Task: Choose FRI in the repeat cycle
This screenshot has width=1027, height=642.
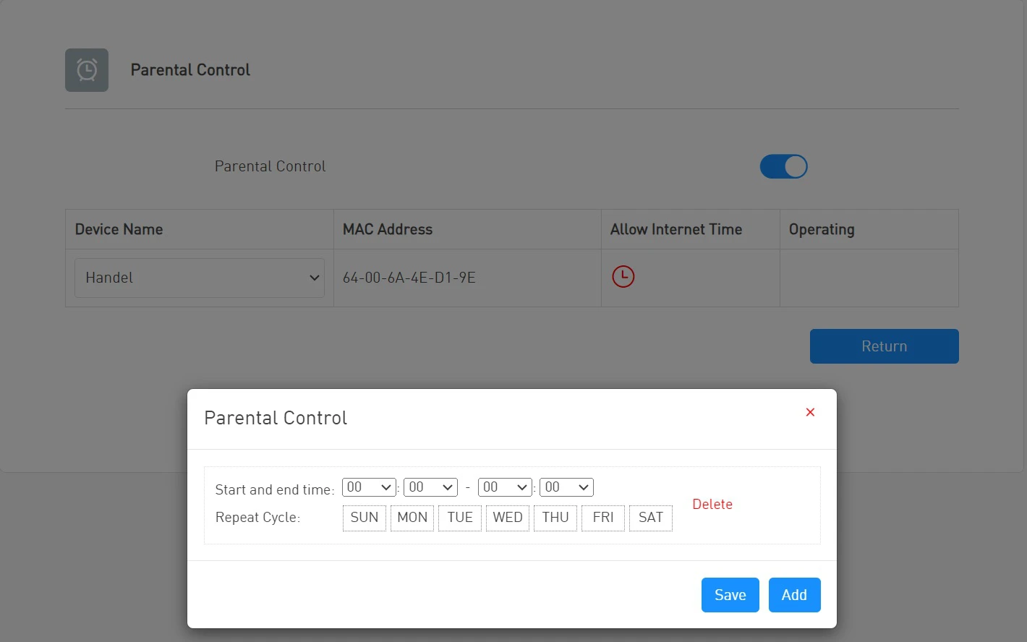Action: click(603, 518)
